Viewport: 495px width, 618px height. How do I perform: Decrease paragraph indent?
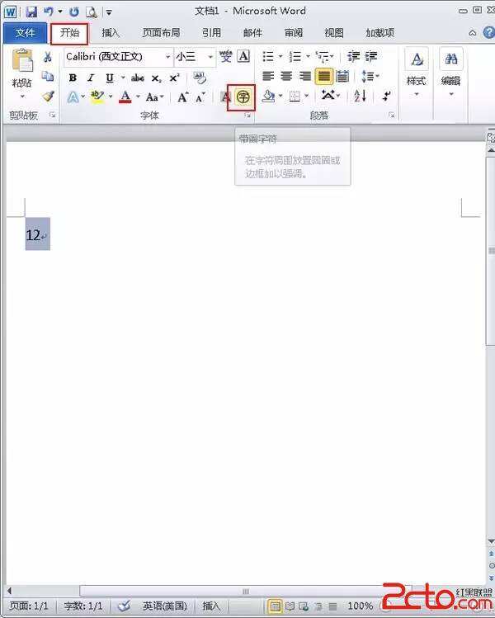tap(353, 57)
